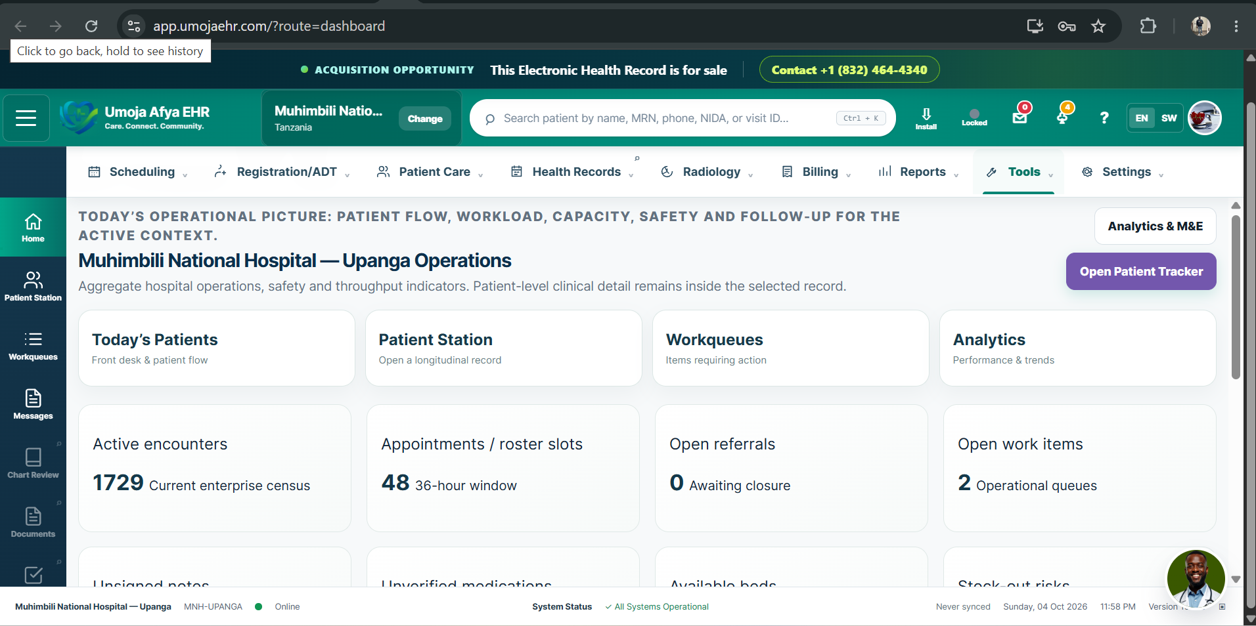Click All Systems Operational status
The width and height of the screenshot is (1256, 626).
pos(657,606)
